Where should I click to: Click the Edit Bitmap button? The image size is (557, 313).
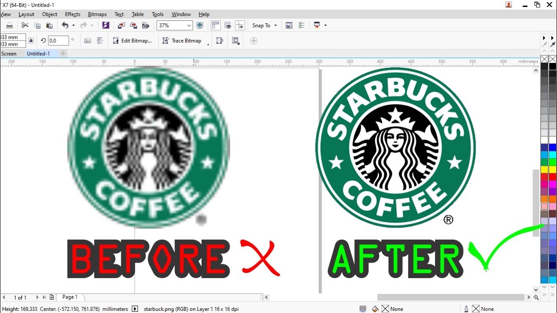pos(132,40)
